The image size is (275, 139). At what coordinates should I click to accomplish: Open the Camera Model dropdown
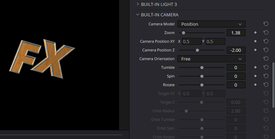pos(211,24)
